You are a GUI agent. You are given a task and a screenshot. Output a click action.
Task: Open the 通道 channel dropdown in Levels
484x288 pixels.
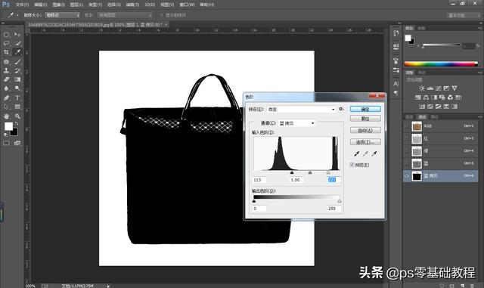pos(296,123)
